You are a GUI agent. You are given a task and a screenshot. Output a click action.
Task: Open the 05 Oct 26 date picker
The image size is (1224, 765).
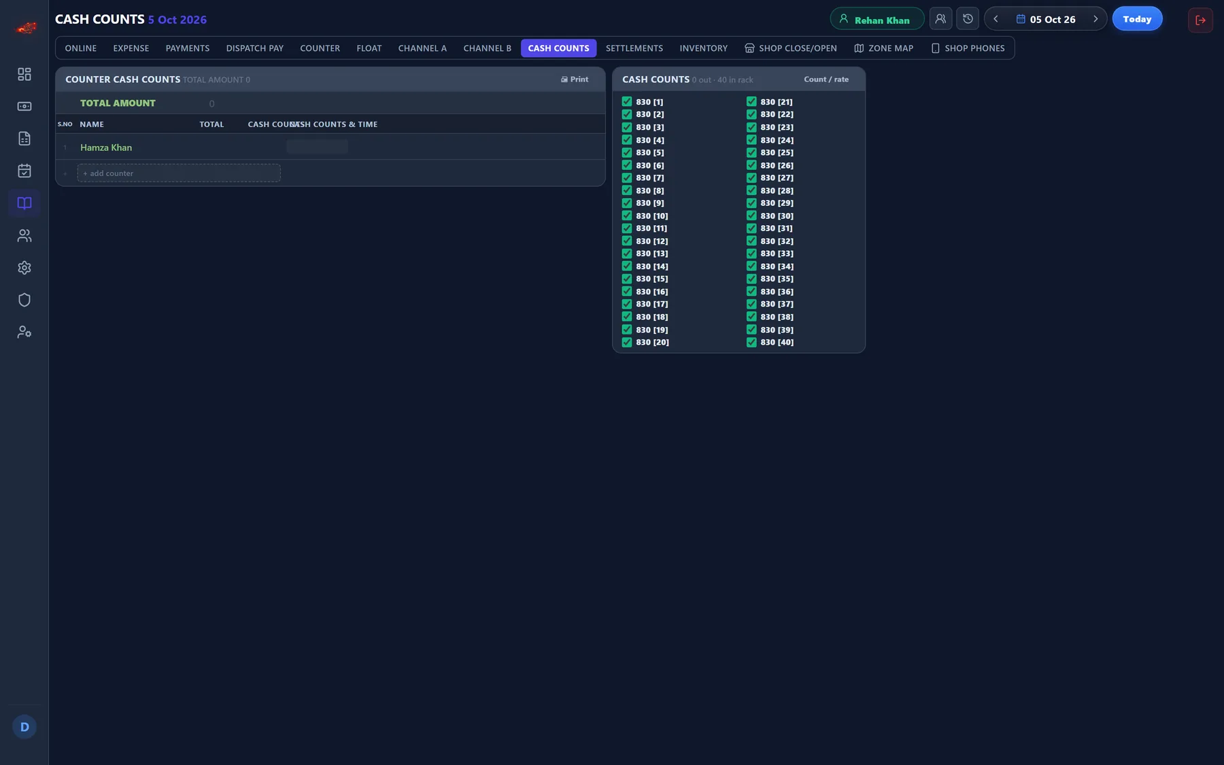(1046, 19)
